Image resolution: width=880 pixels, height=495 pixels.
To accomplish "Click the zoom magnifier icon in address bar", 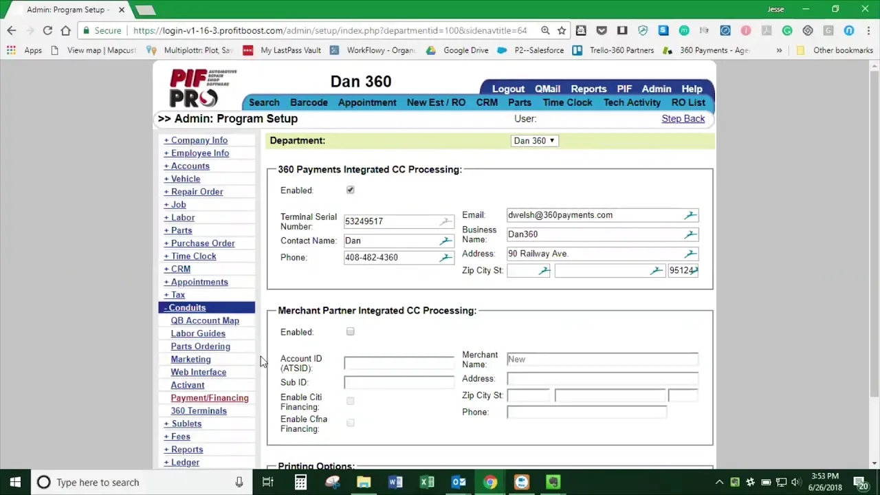I will click(x=545, y=30).
